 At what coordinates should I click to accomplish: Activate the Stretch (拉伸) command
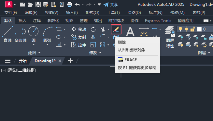78,45
